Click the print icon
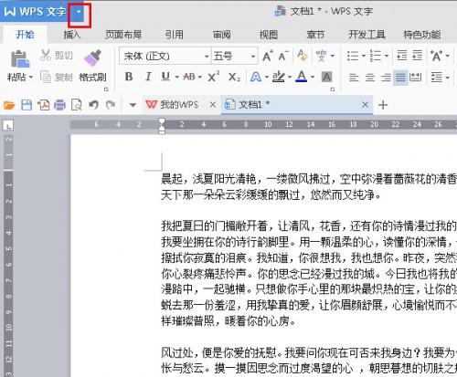This screenshot has height=377, width=457. coord(59,105)
